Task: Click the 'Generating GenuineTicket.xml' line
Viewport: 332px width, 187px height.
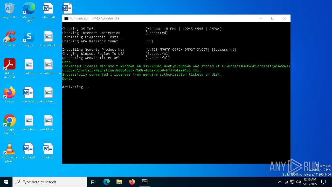Action: coord(91,58)
